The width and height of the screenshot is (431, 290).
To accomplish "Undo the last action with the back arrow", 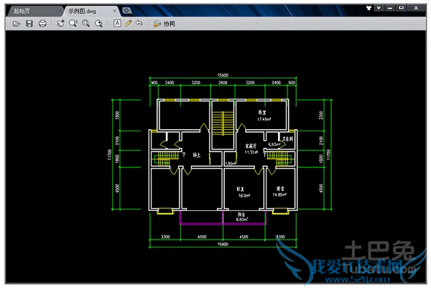I will pos(139,23).
